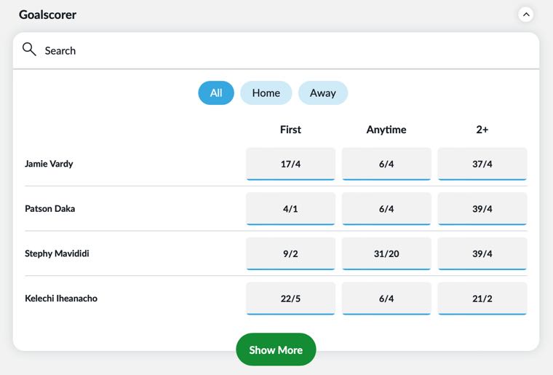Click the Show More button
The width and height of the screenshot is (553, 375).
coord(276,350)
